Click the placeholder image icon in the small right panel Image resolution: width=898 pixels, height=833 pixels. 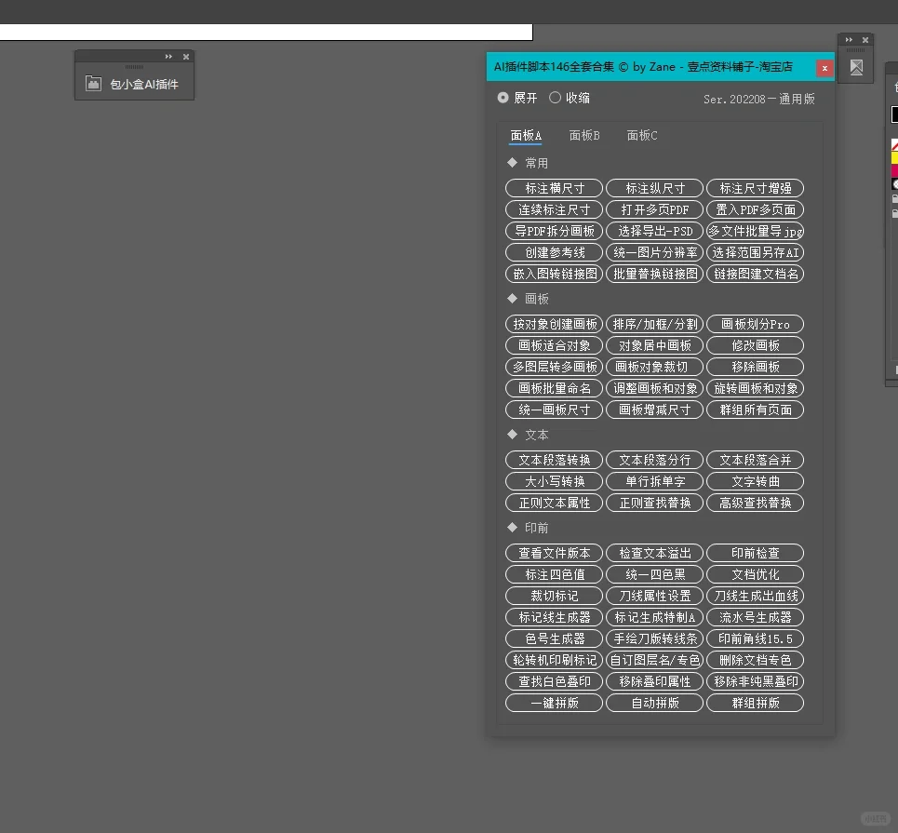(x=856, y=68)
